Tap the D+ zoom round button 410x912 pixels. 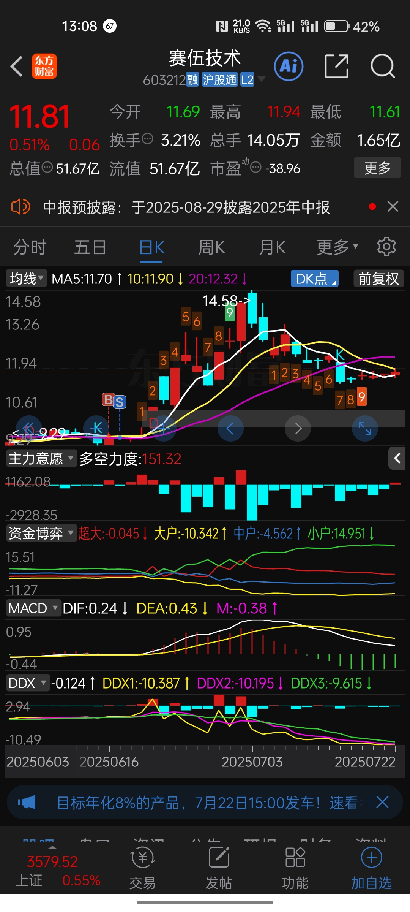click(x=163, y=428)
